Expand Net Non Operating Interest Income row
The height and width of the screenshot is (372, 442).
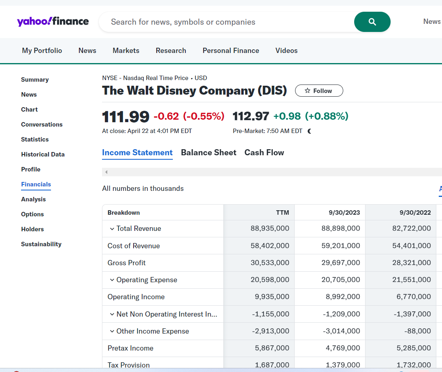pyautogui.click(x=112, y=314)
